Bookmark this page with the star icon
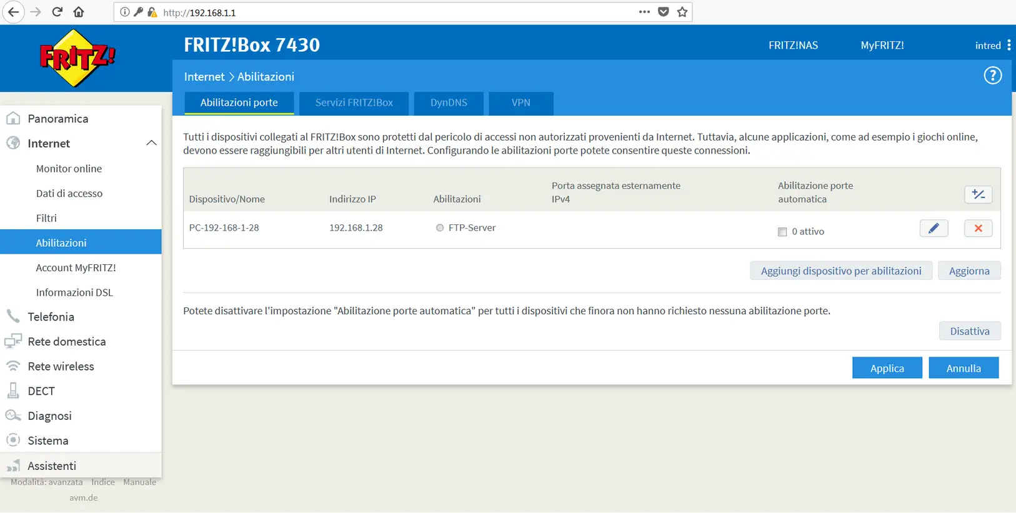The width and height of the screenshot is (1016, 513). coord(682,12)
